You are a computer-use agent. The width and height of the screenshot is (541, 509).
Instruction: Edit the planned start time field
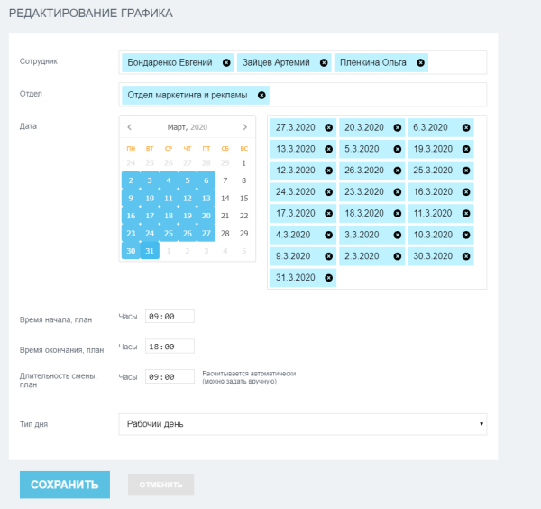click(170, 317)
